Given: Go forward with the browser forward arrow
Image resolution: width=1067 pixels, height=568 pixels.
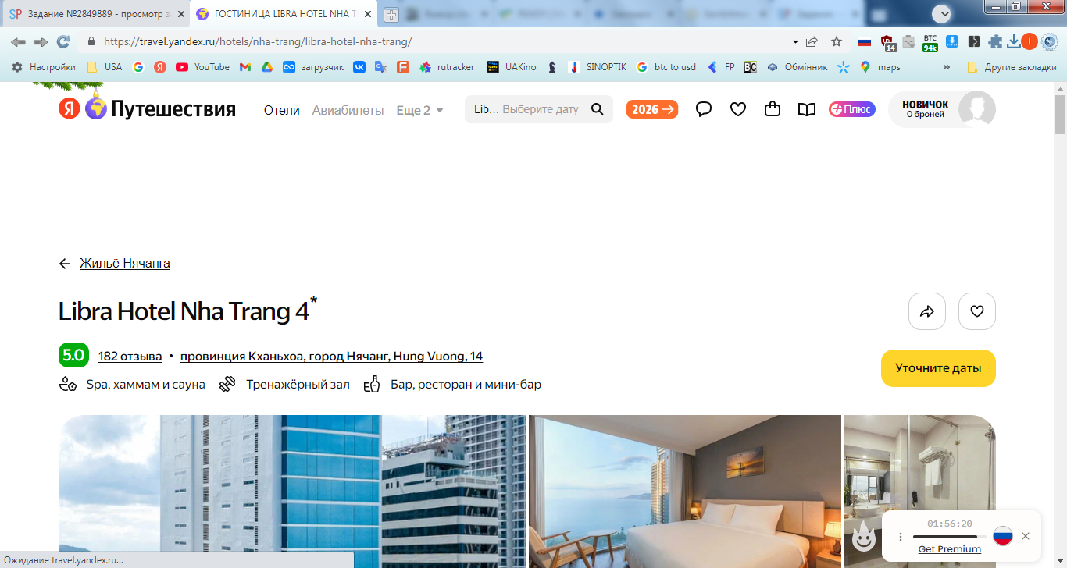Looking at the screenshot, I should pos(41,41).
